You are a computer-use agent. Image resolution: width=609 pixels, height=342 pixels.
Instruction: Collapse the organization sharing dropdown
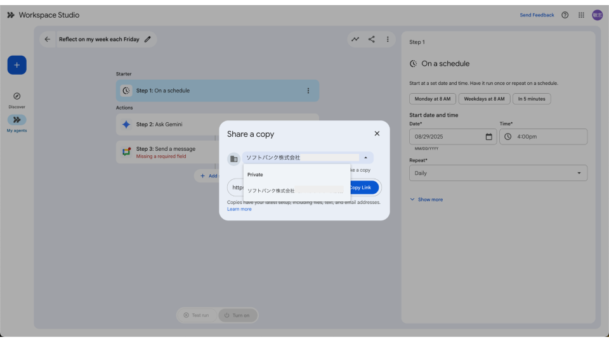click(365, 158)
